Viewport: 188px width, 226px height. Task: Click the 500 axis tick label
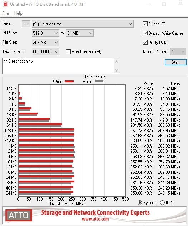point(125,199)
